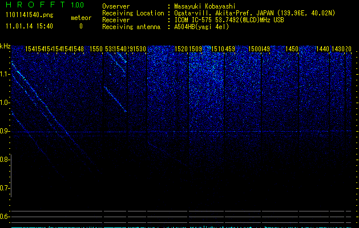Click the Receiving Location label
The height and width of the screenshot is (228, 359).
tap(133, 13)
